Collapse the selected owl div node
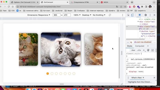 tap(138, 26)
